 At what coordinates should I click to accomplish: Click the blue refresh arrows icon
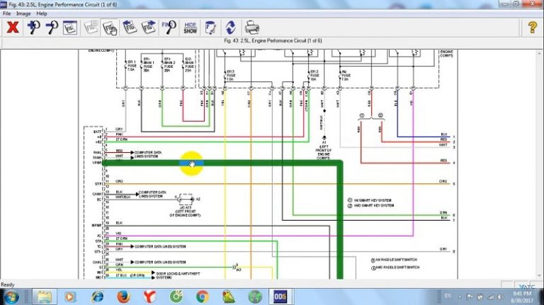(x=230, y=28)
